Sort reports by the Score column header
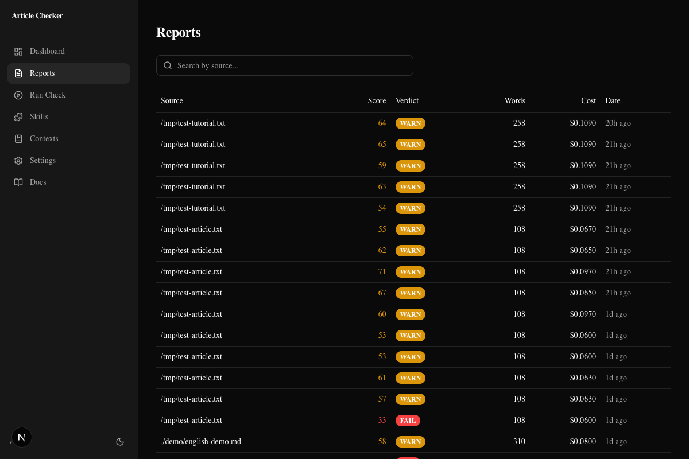Viewport: 689px width, 459px height. (x=377, y=100)
